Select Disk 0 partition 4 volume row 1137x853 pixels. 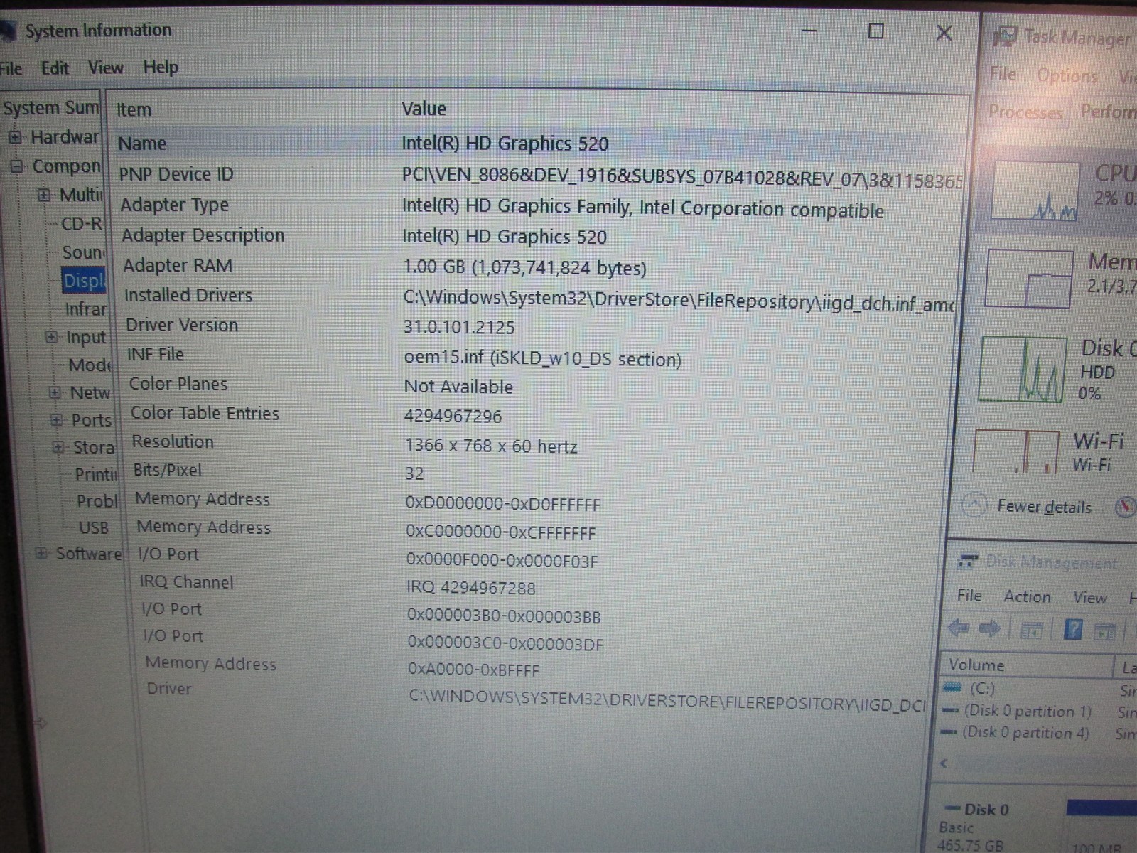click(1038, 733)
